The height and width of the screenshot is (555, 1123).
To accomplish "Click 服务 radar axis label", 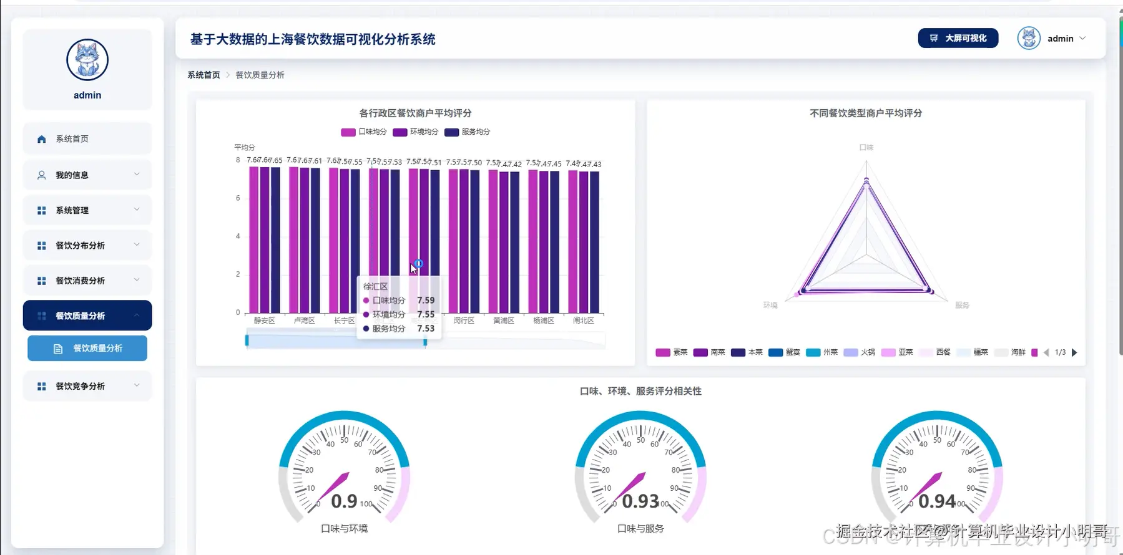I will (x=962, y=305).
